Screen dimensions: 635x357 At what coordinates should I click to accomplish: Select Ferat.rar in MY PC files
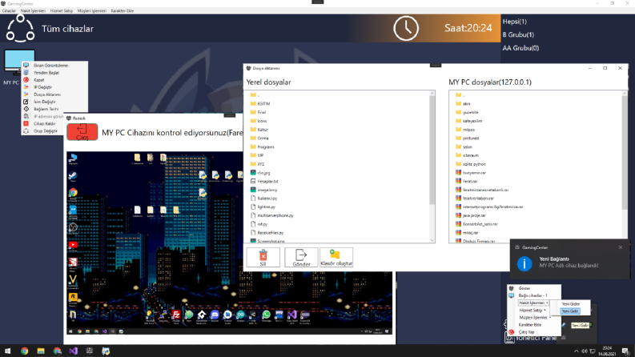[x=470, y=181]
